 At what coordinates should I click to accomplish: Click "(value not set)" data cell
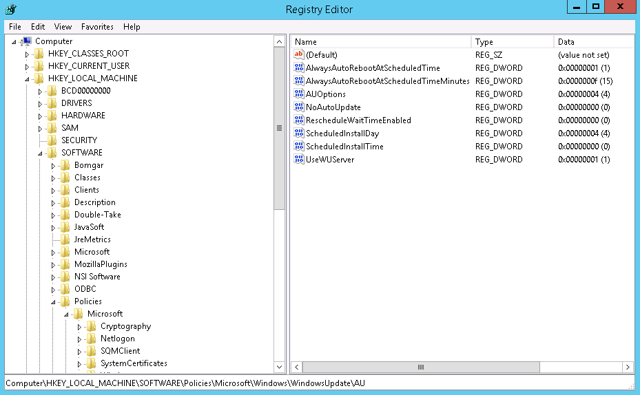(584, 54)
